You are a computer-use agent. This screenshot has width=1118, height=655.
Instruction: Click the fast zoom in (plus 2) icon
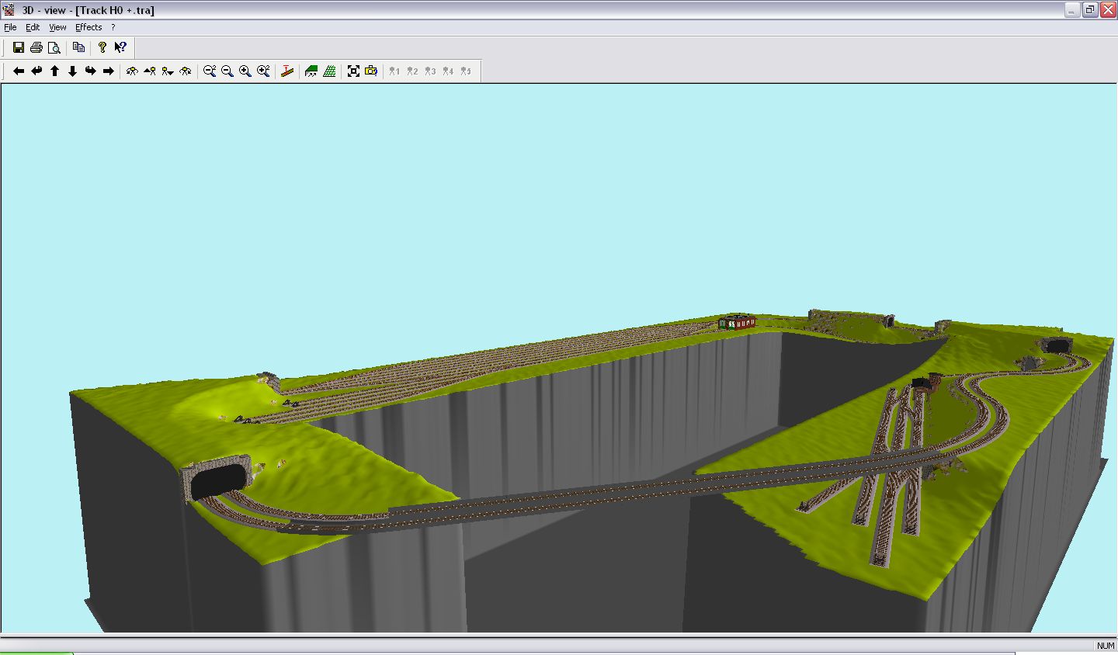pos(263,71)
